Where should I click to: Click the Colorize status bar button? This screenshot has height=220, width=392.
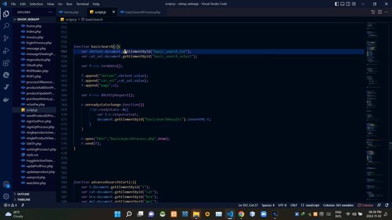click(x=365, y=205)
